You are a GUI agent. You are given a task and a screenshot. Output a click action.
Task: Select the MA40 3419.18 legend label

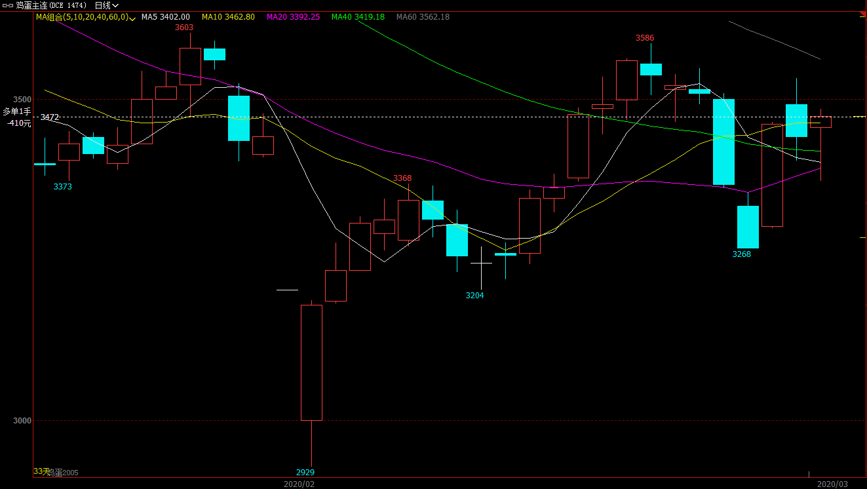pyautogui.click(x=358, y=17)
